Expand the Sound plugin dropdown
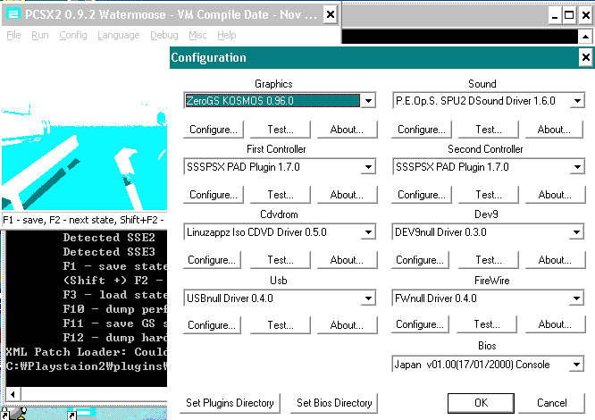This screenshot has width=595, height=420. tap(577, 101)
